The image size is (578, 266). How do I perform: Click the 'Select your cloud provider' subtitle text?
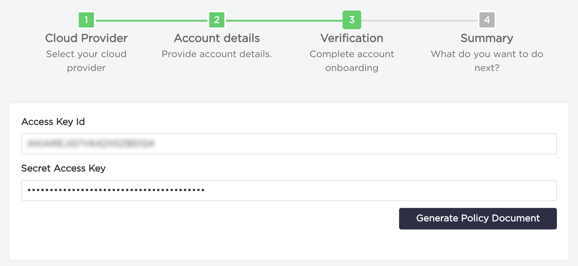coord(86,61)
